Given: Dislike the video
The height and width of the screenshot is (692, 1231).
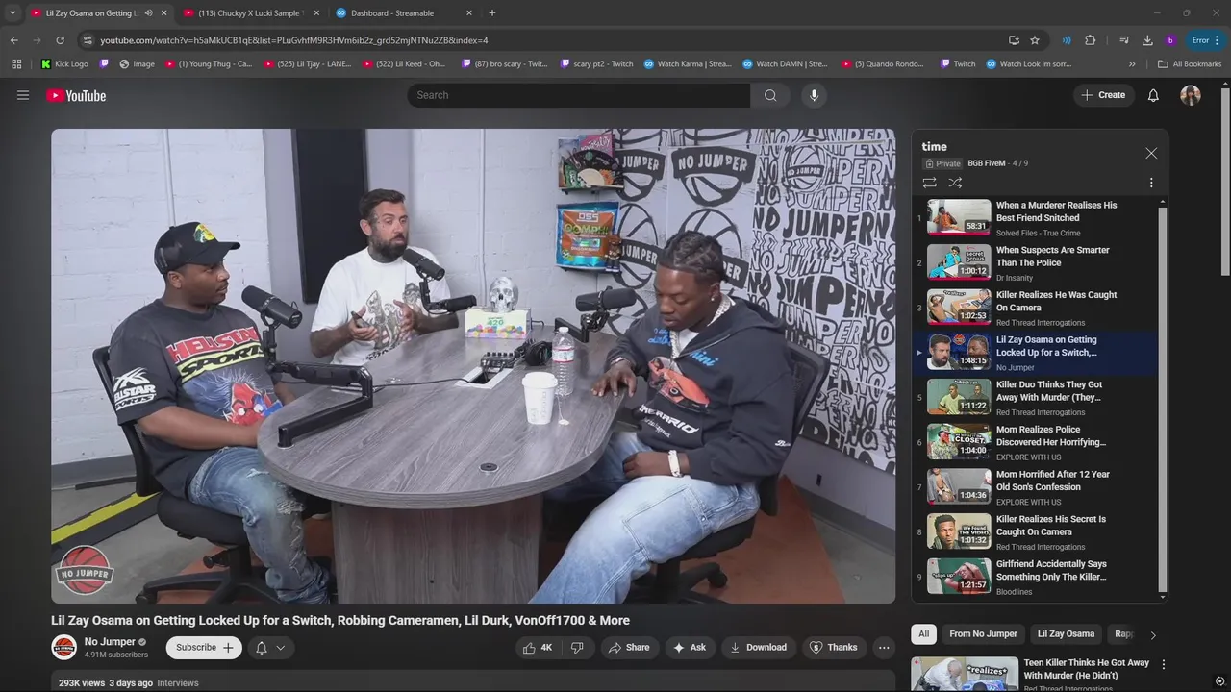Looking at the screenshot, I should [577, 648].
